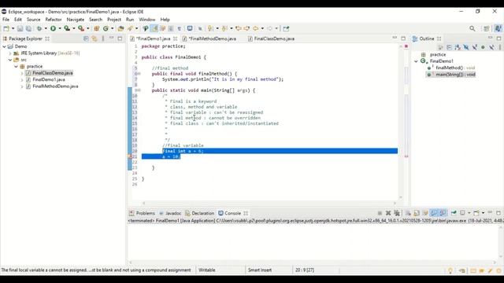Toggle Hide Non-Public Members green dot in Outline
This screenshot has width=504, height=283.
[x=483, y=47]
